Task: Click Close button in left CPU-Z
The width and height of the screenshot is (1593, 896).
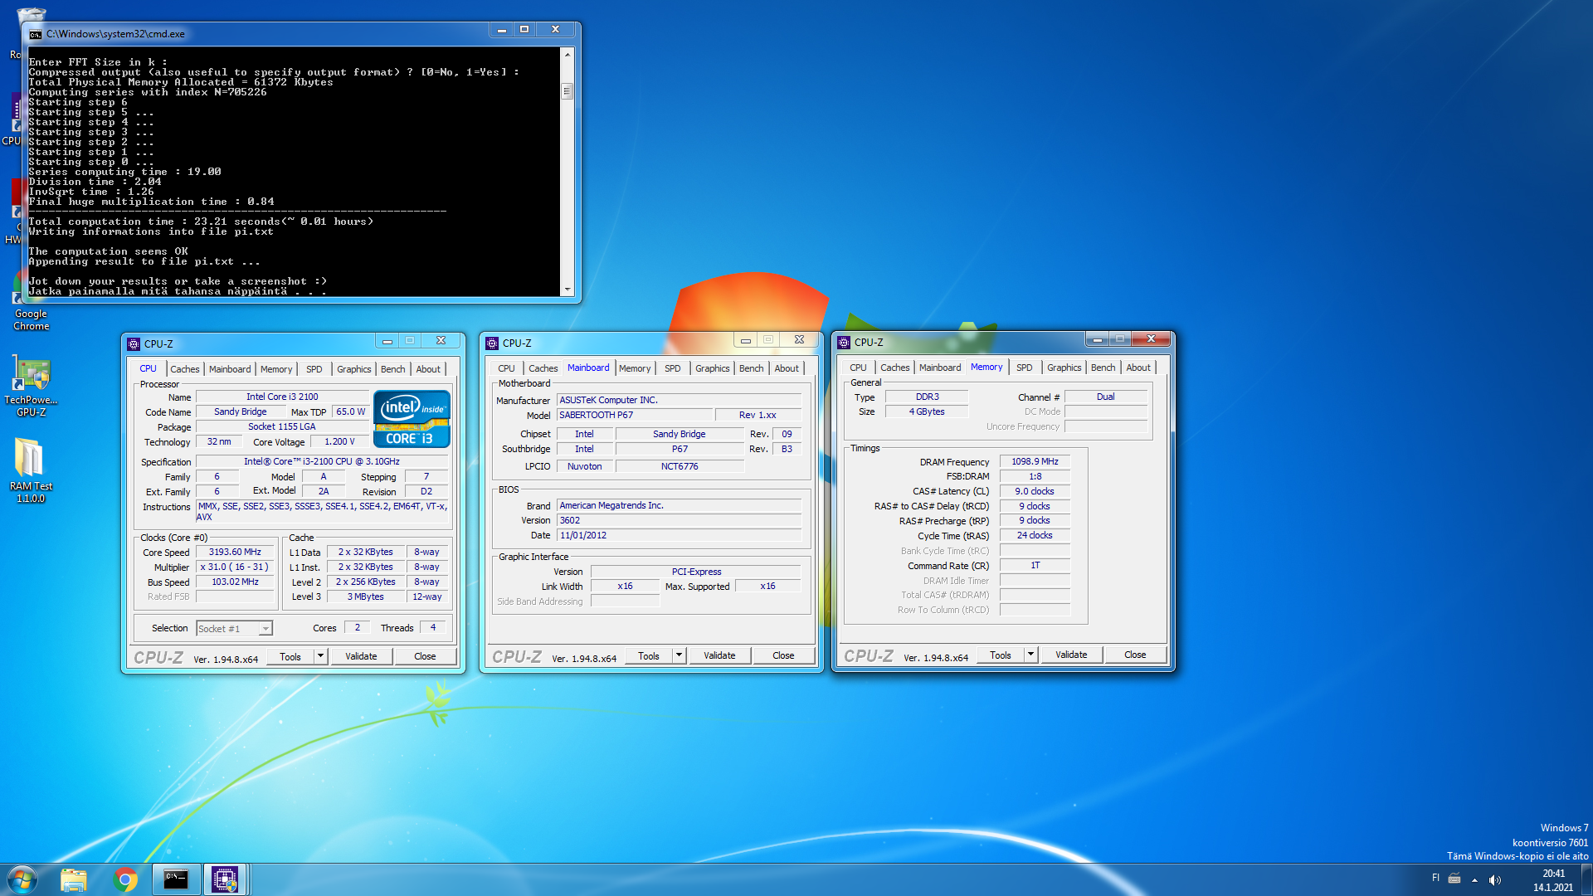Action: (x=425, y=656)
